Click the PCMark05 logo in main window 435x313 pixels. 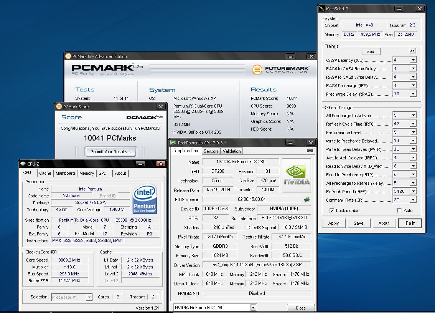click(107, 70)
